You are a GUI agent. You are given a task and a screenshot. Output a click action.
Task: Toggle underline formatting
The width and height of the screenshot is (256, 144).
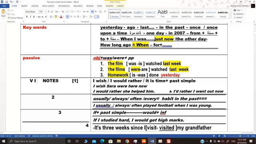34,17
